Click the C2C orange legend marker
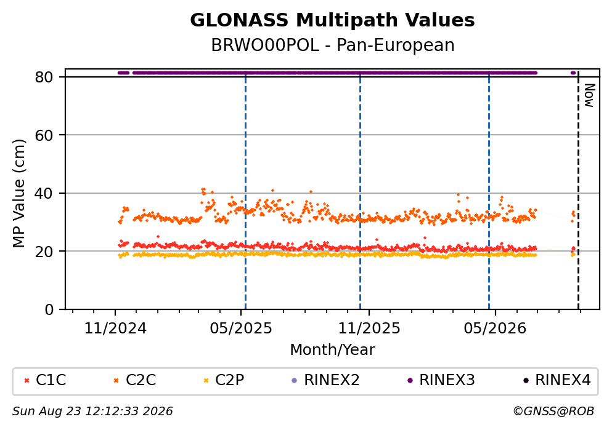This screenshot has width=612, height=430. click(116, 381)
